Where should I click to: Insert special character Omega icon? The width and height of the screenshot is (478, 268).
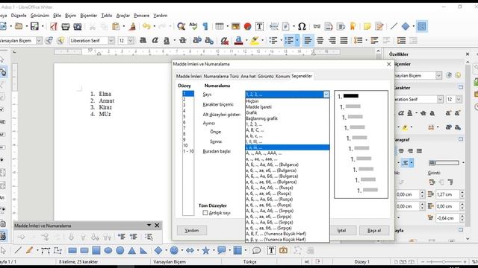[x=302, y=27]
